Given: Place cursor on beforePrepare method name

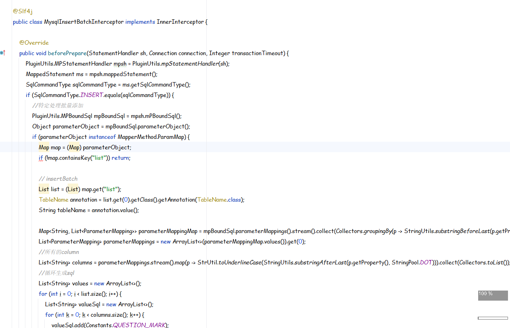Looking at the screenshot, I should (67, 53).
